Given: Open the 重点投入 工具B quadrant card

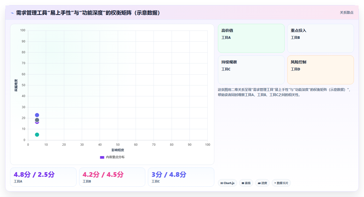Looking at the screenshot, I should (320, 38).
